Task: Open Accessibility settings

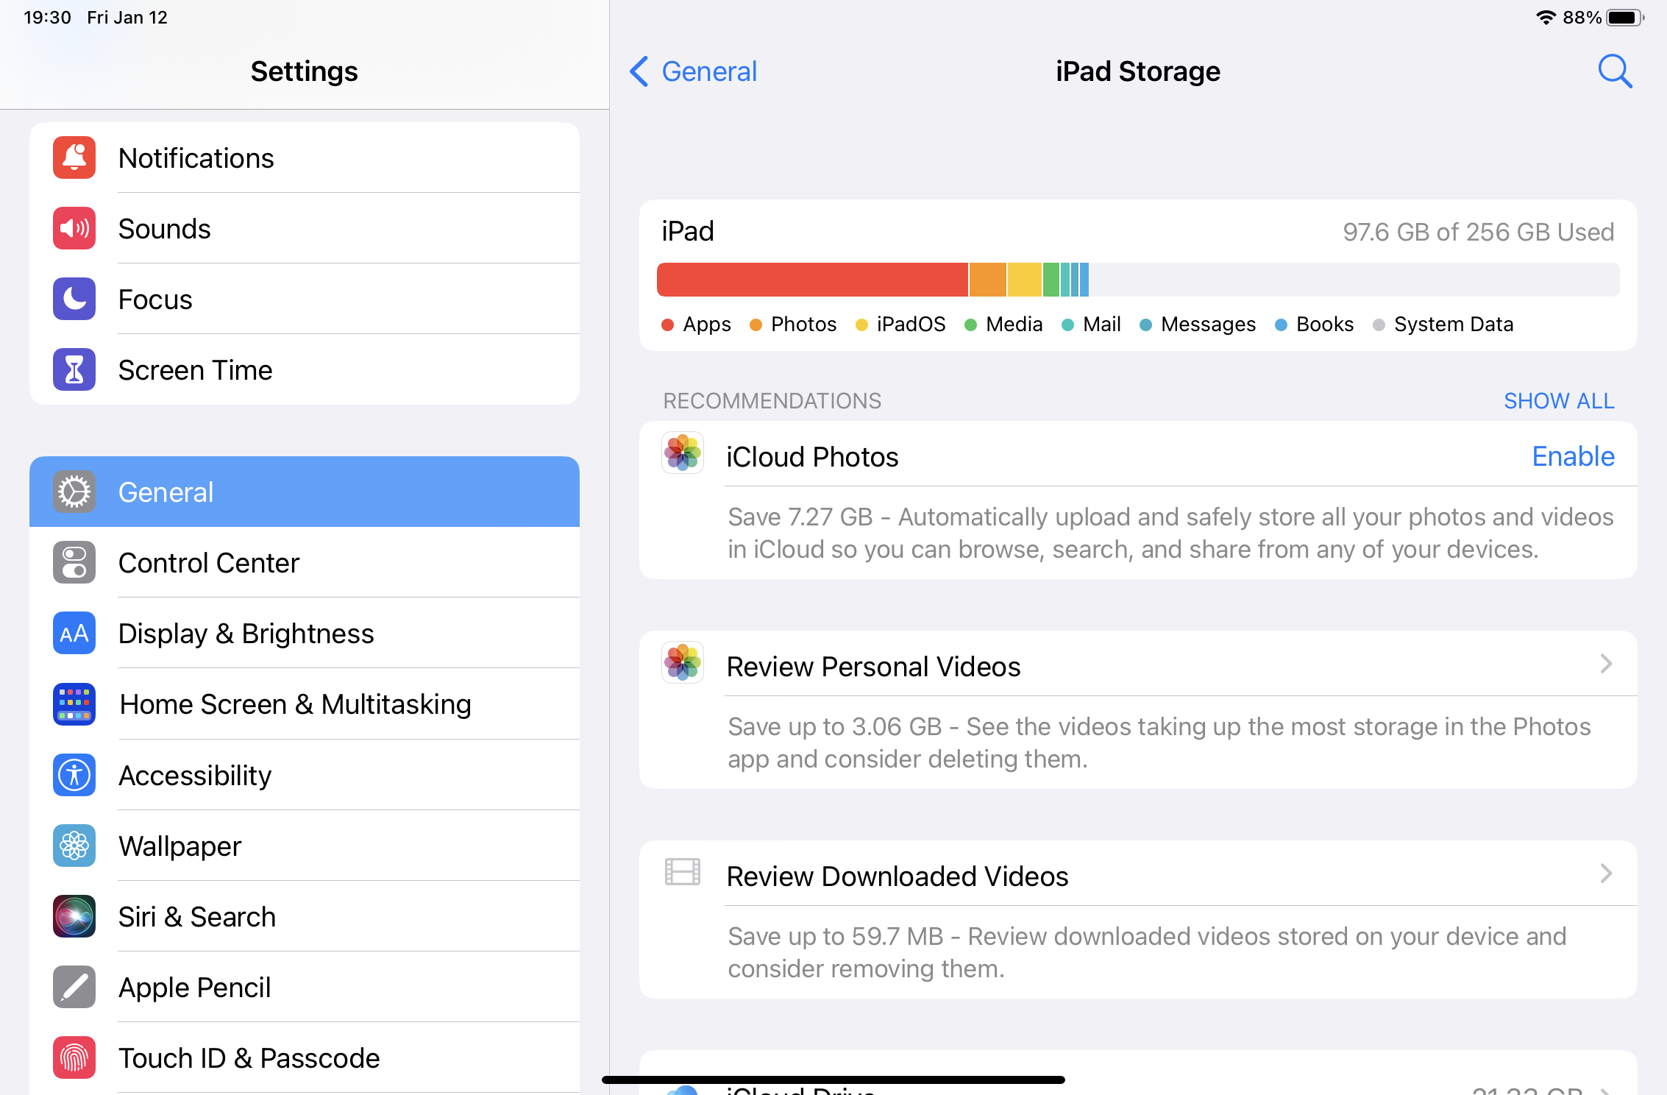Action: pos(305,775)
